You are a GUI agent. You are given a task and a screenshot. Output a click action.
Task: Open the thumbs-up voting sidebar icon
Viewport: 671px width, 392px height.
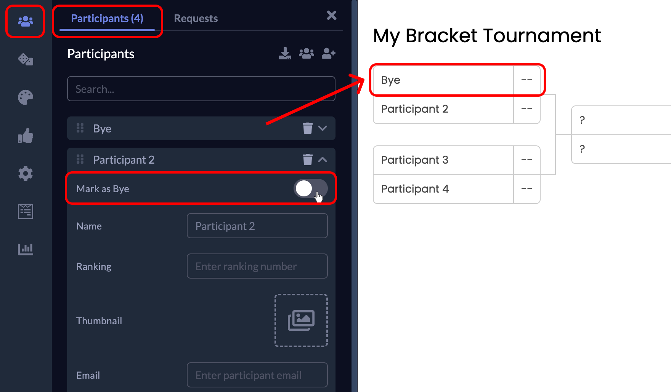[26, 135]
